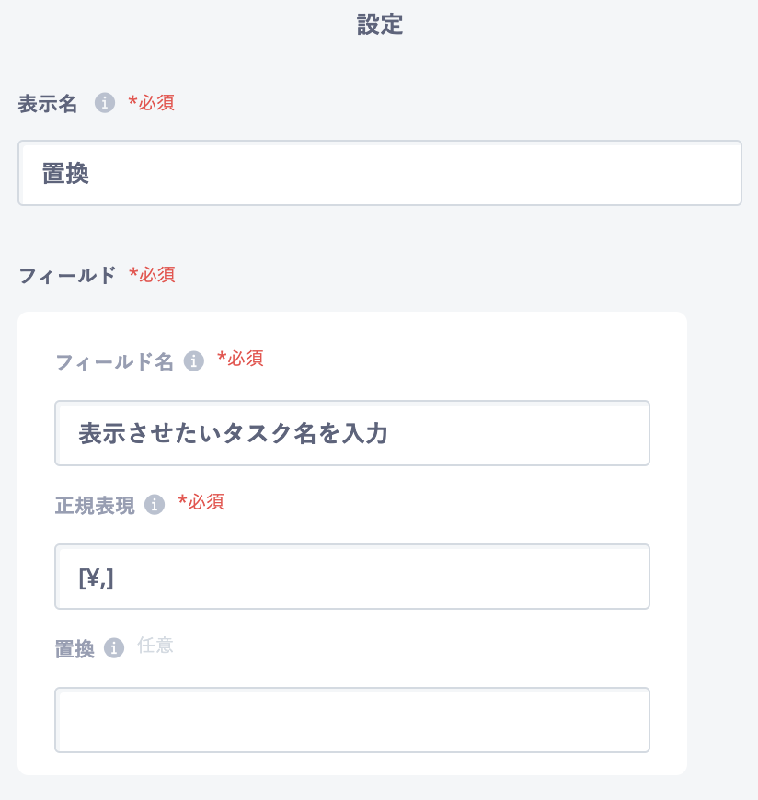
Task: Click the フィールド section heading label
Action: click(x=67, y=276)
